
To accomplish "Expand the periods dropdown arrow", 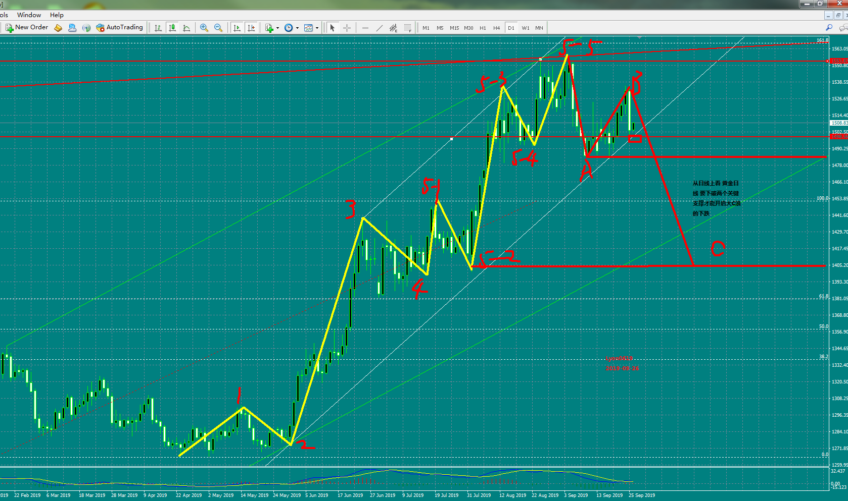I will 297,28.
